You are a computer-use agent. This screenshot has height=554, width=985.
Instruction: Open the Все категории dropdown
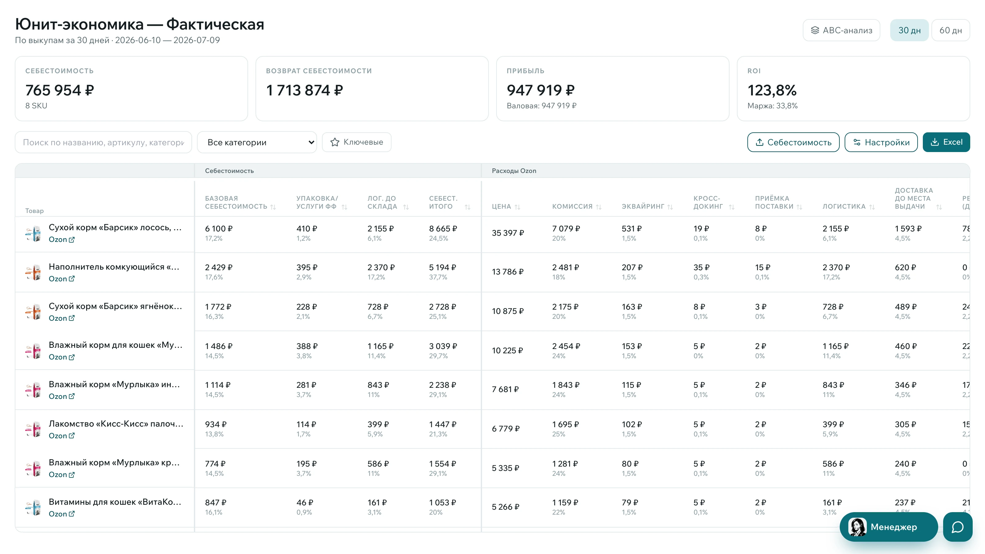pyautogui.click(x=257, y=142)
